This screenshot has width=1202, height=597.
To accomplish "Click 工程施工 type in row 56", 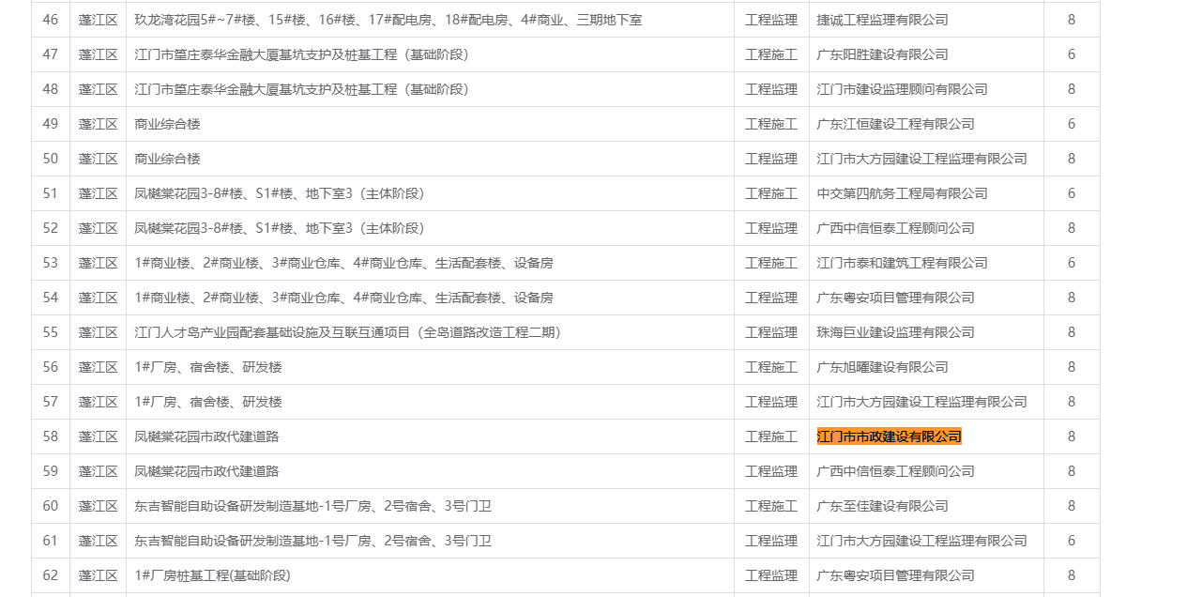I will click(x=770, y=367).
